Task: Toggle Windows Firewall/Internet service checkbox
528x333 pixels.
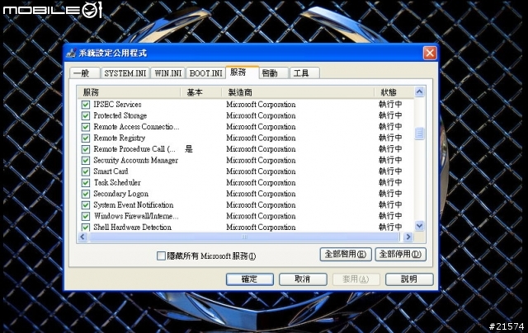Action: coord(86,216)
